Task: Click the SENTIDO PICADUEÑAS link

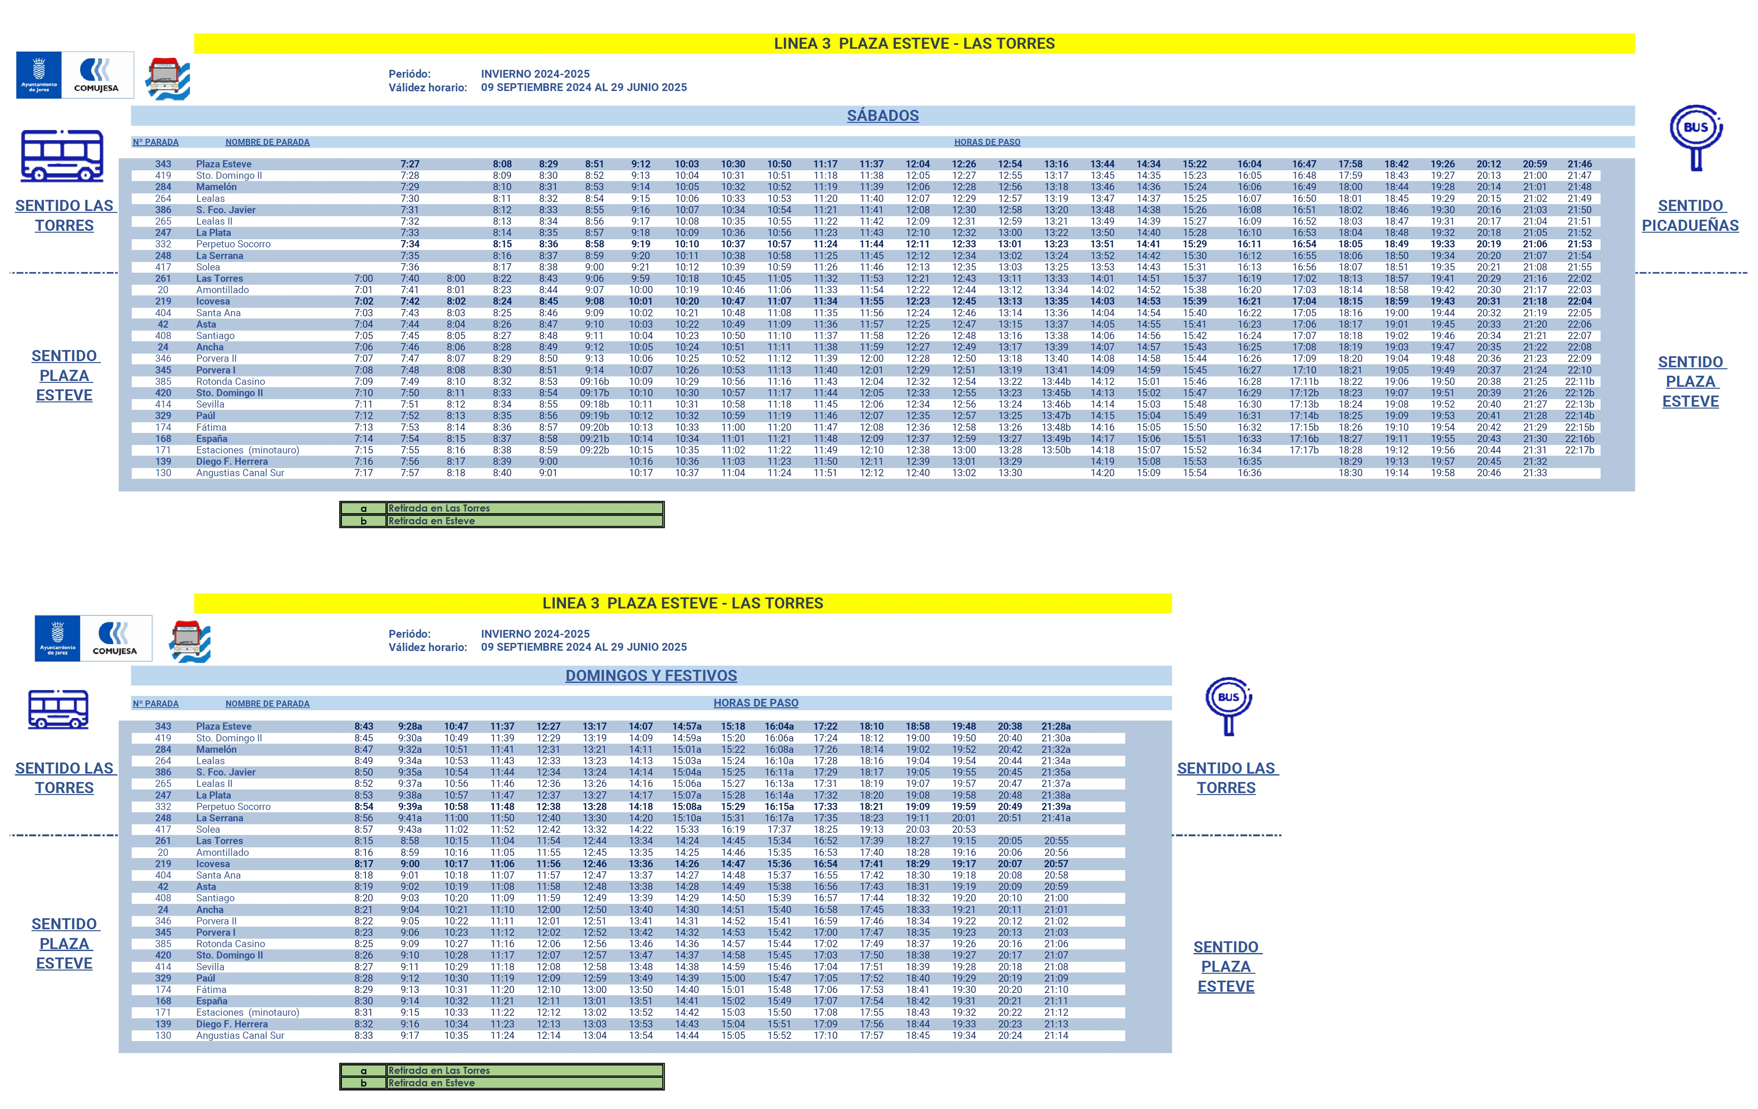Action: click(1690, 215)
